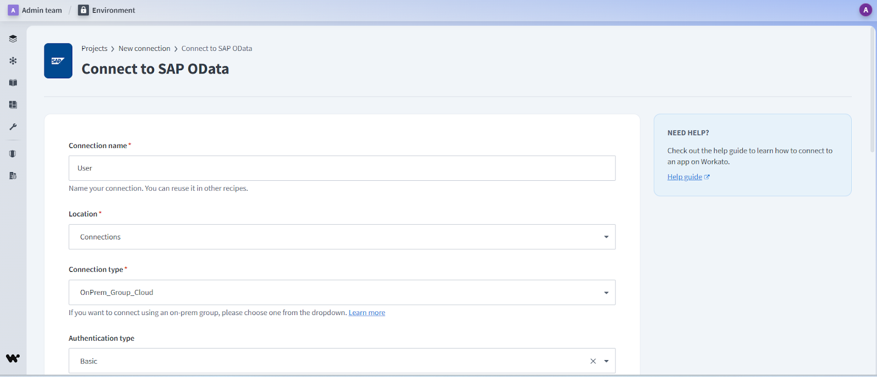Screen dimensions: 877x377
Task: Expand the Authentication type dropdown arrow
Action: click(606, 361)
